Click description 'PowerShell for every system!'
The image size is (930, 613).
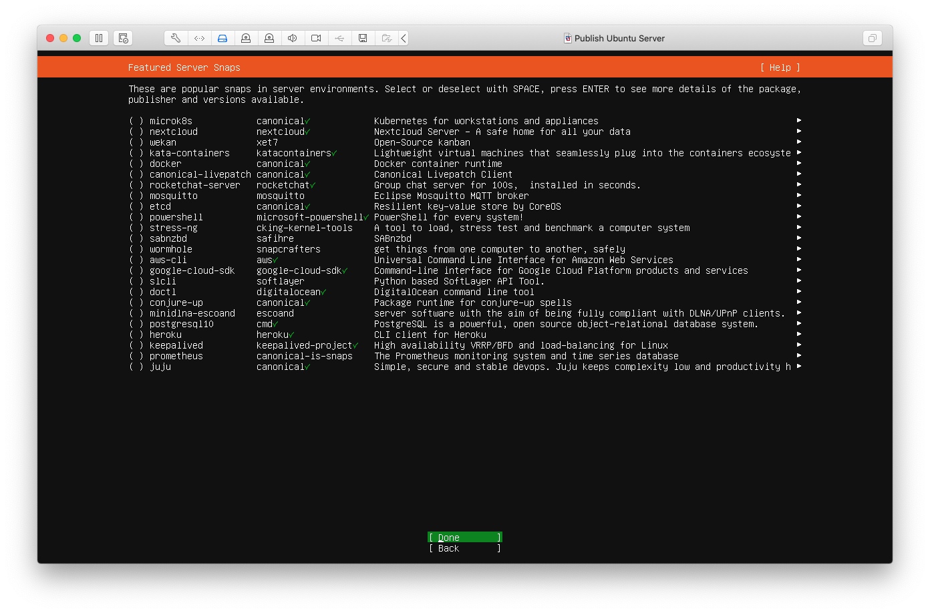tap(449, 217)
